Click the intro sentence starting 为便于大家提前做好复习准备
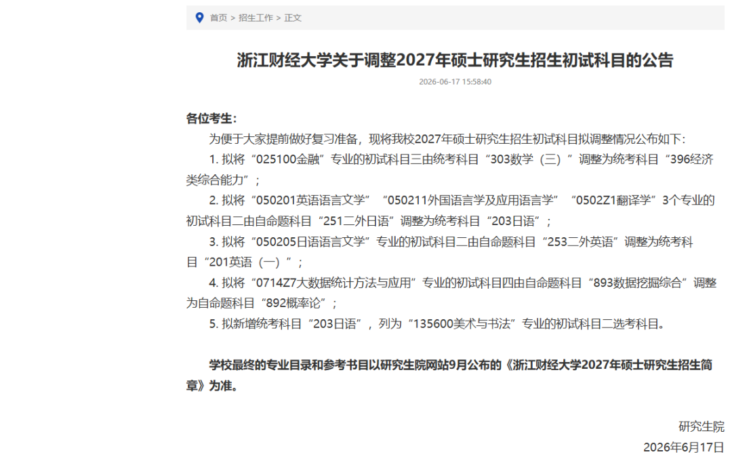Viewport: 732px width, 463px height. pos(447,139)
